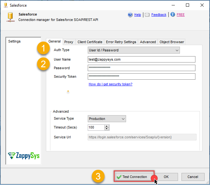Click the 'Connection manager for Salesforce SOAP/REST API' text
This screenshot has height=185, width=210.
coord(58,20)
